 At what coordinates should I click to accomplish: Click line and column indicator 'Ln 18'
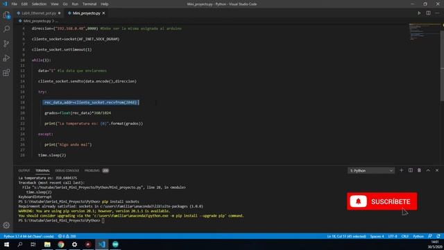coord(346,236)
